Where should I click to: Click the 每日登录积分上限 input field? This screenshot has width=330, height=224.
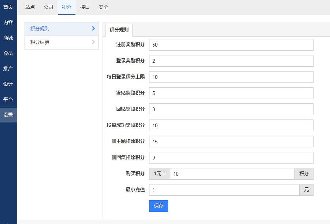(231, 77)
